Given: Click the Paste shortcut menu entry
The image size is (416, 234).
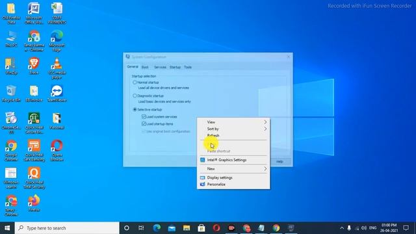Looking at the screenshot, I should tap(233, 151).
